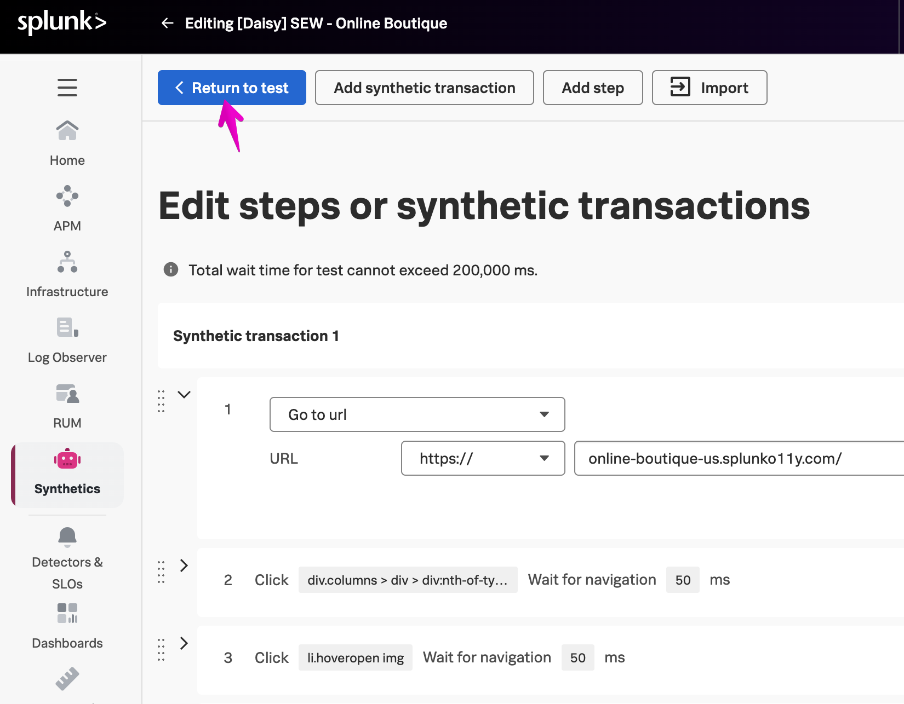Open the 'Go to url' action dropdown
904x704 pixels.
[x=417, y=414]
